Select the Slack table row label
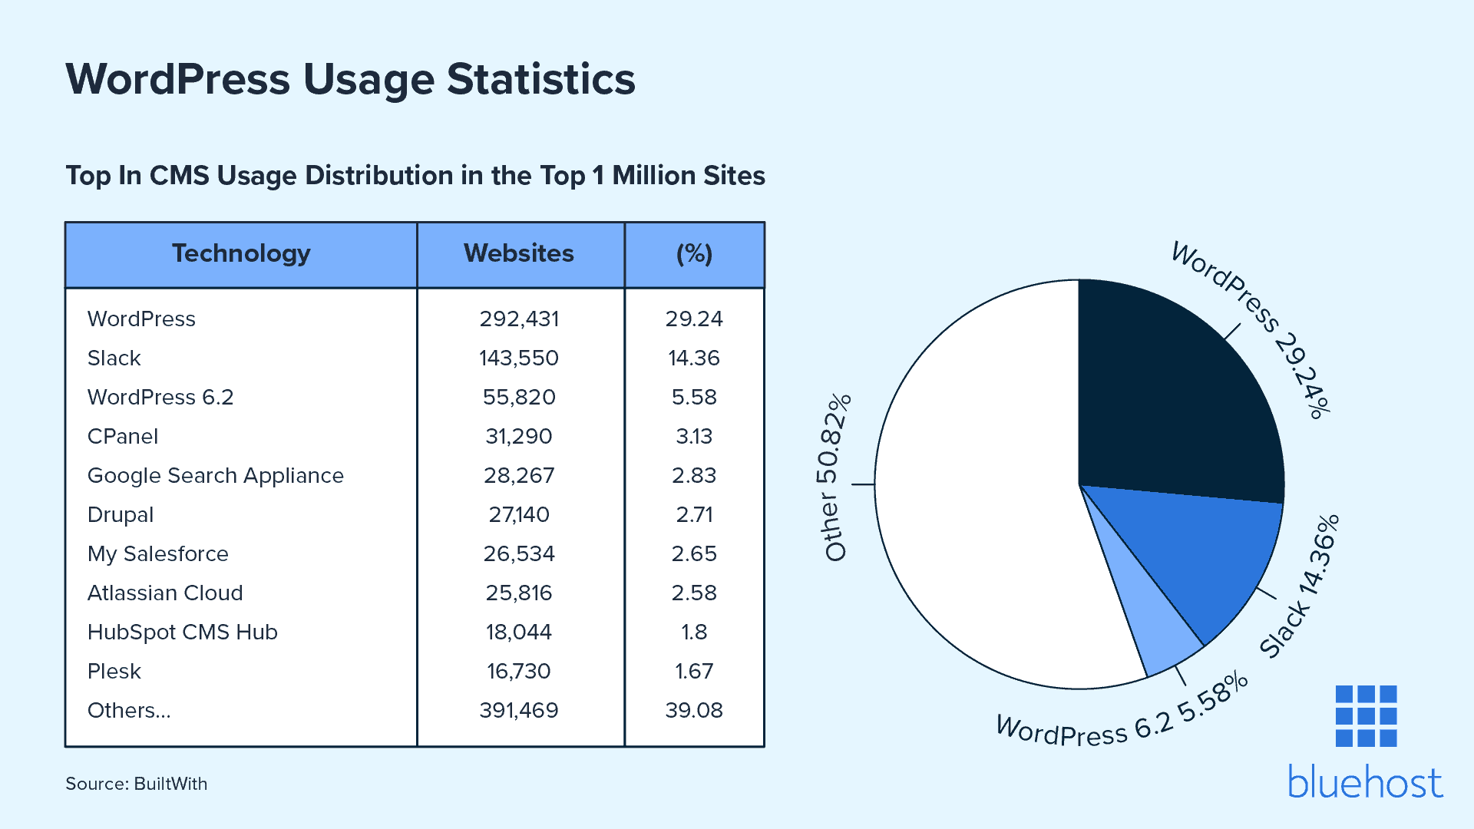This screenshot has width=1474, height=829. pyautogui.click(x=114, y=358)
